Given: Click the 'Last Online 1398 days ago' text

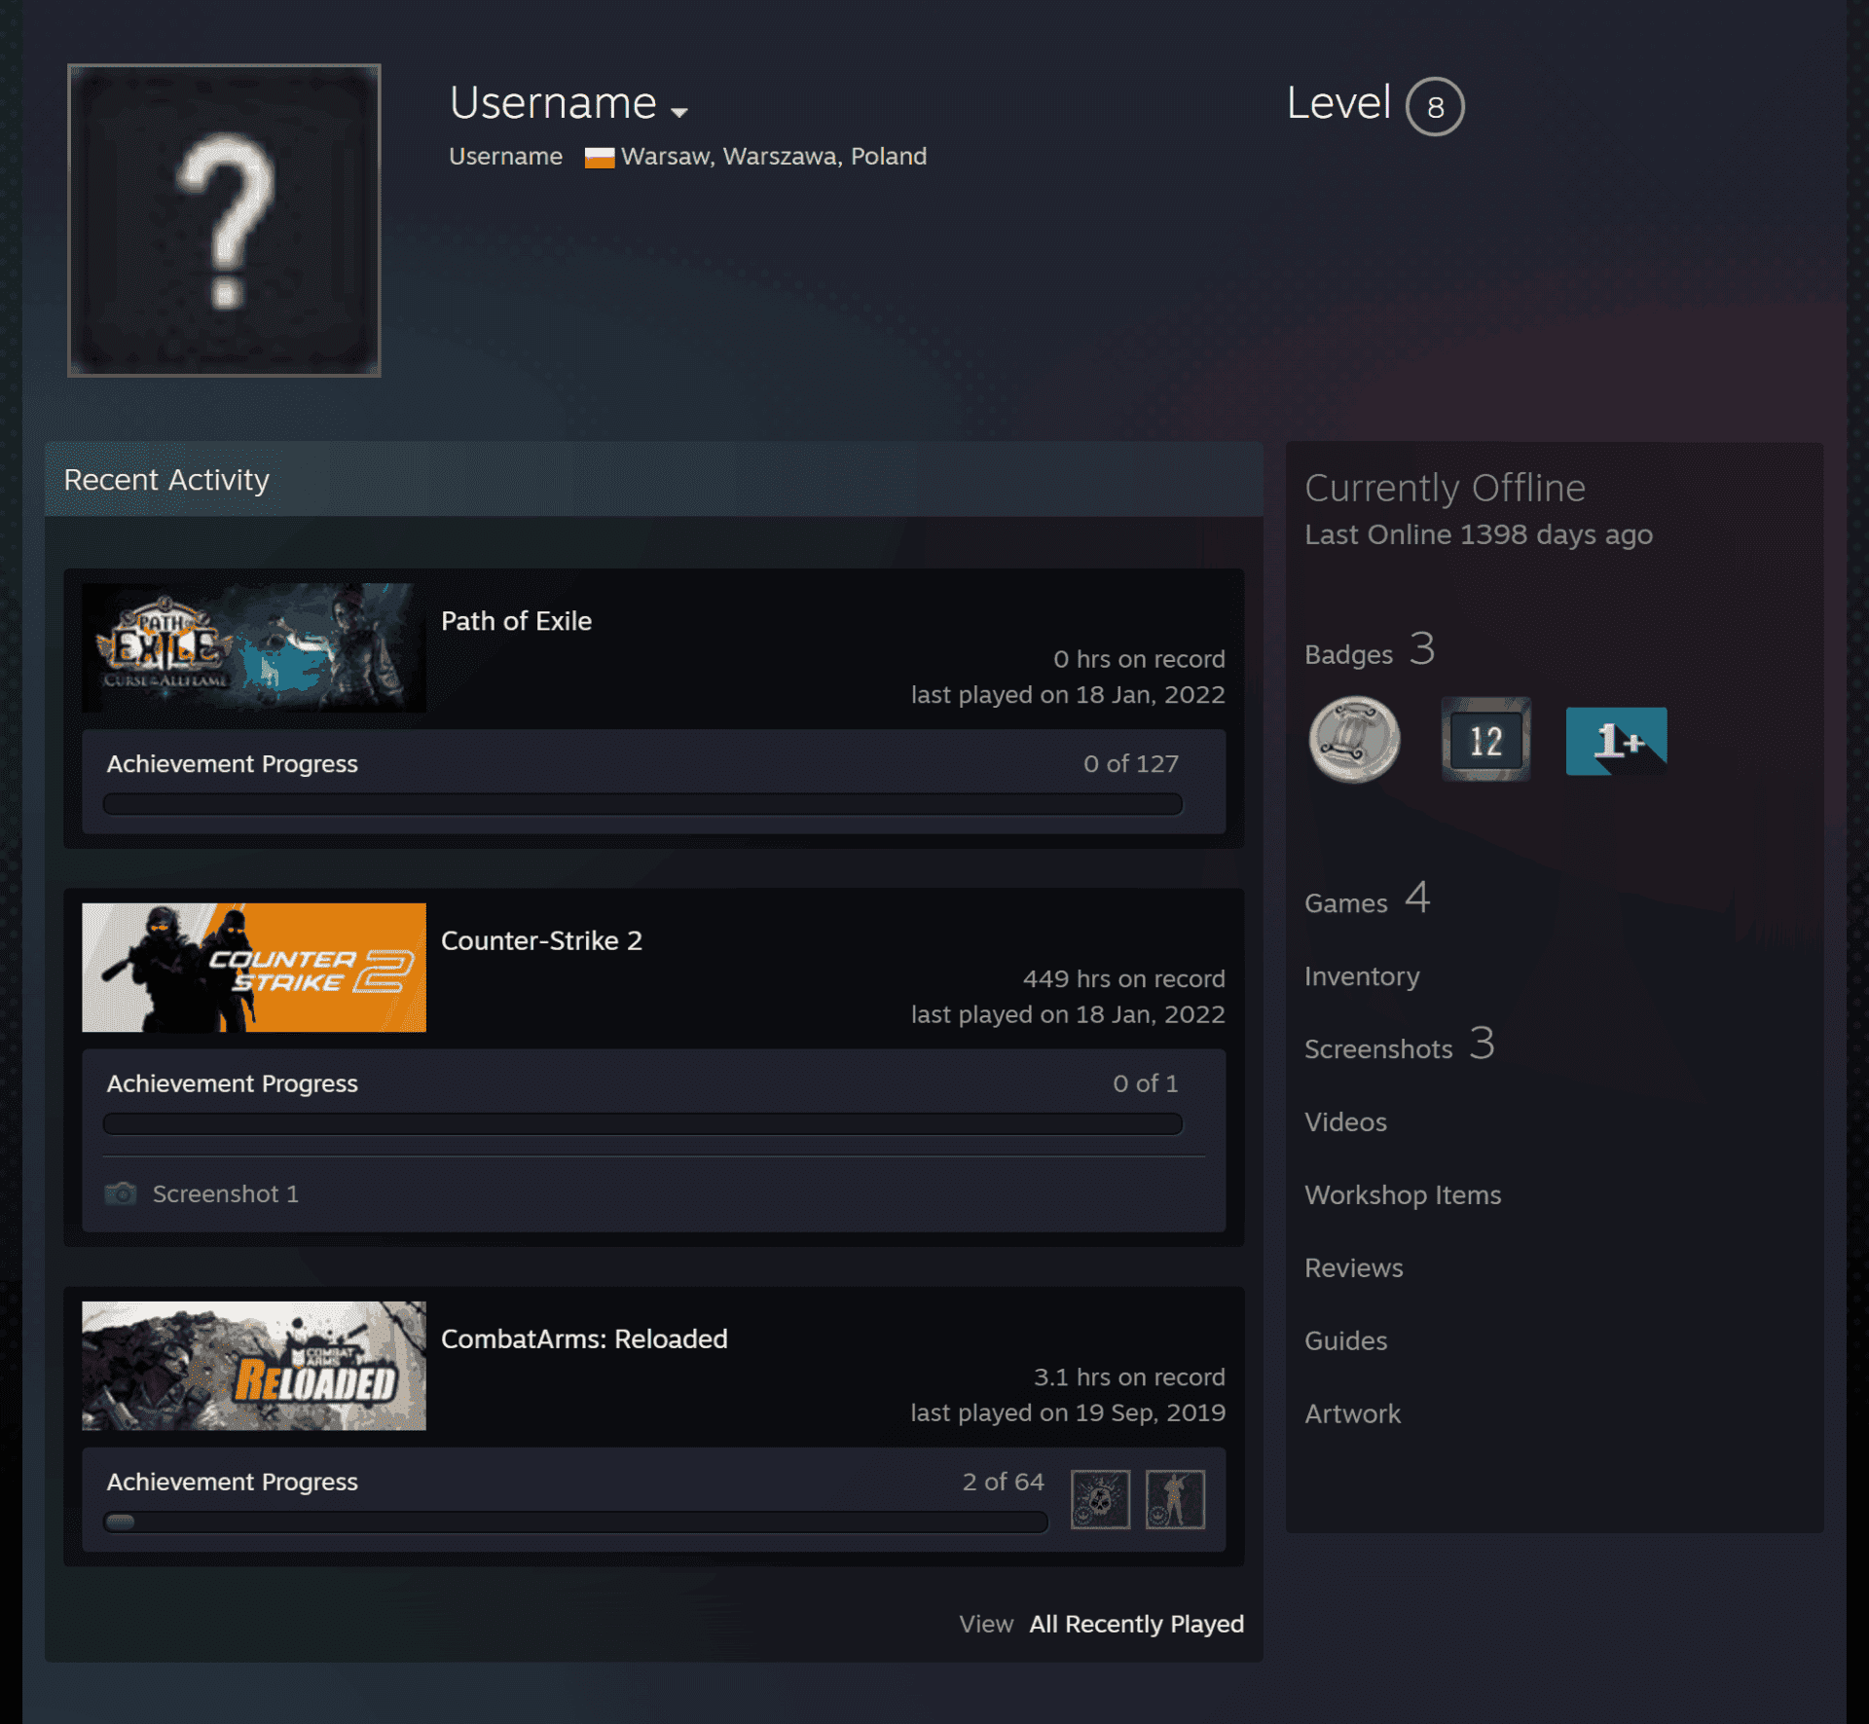Looking at the screenshot, I should point(1478,534).
